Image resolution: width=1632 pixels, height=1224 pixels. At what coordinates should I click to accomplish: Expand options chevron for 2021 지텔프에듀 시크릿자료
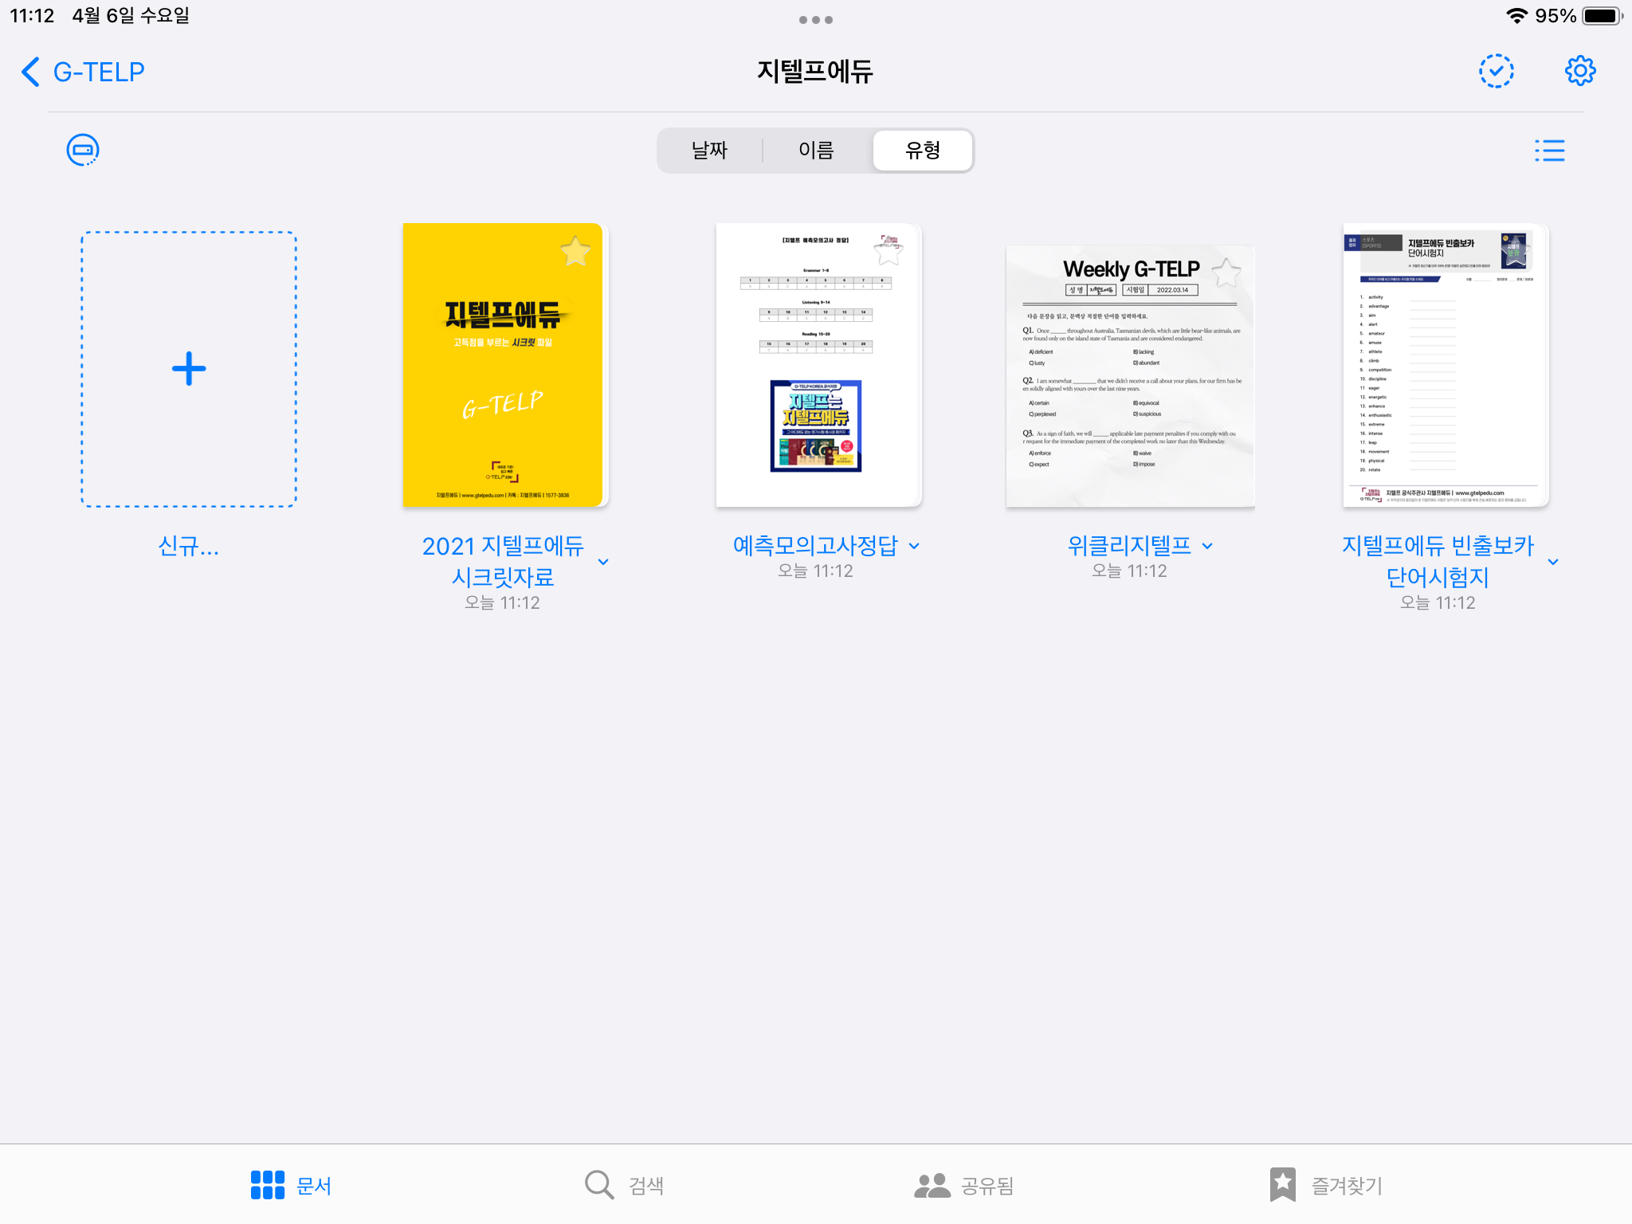point(603,562)
